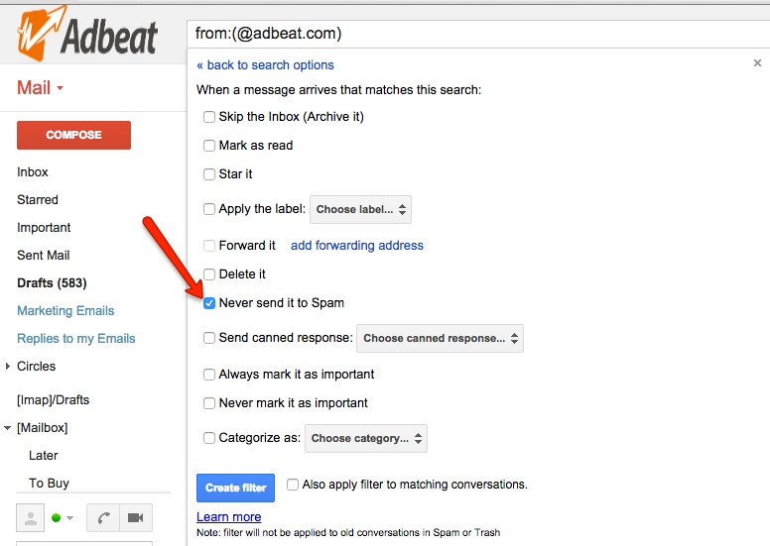
Task: Open the Mail menu dropdown
Action: (41, 88)
